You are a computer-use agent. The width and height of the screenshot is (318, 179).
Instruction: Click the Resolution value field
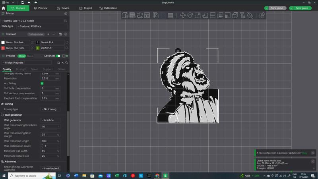coord(50,78)
